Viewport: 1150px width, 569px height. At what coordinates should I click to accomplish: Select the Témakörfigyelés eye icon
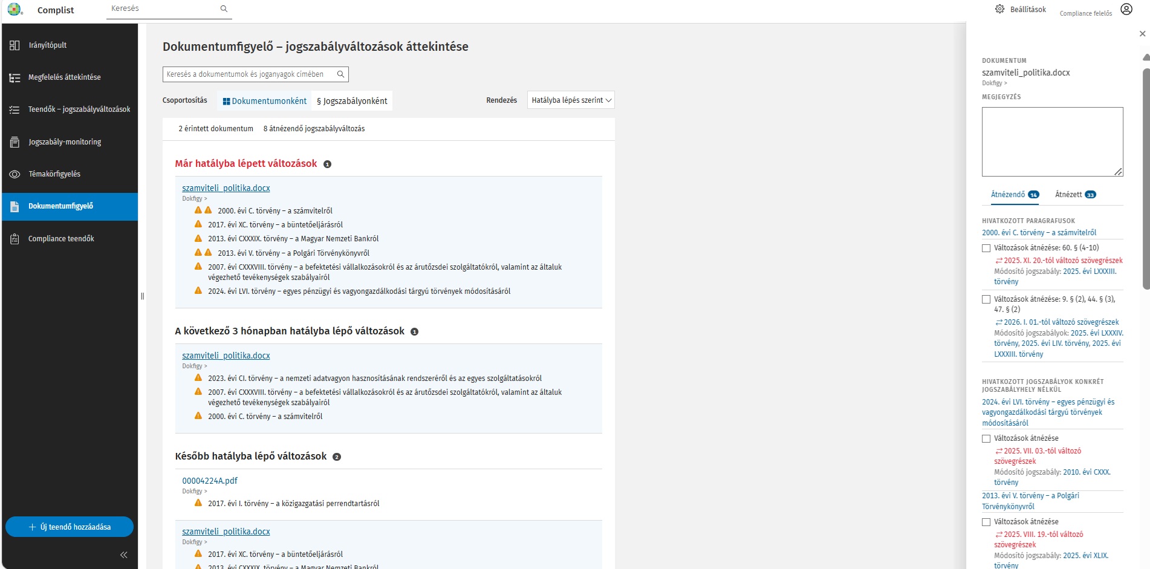tap(15, 174)
